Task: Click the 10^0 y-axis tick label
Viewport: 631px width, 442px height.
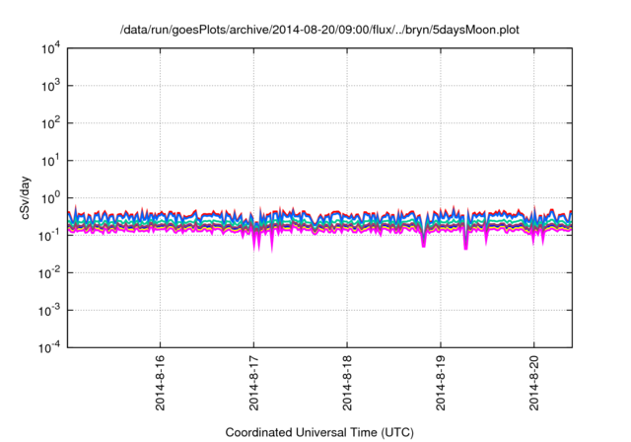Action: click(49, 197)
